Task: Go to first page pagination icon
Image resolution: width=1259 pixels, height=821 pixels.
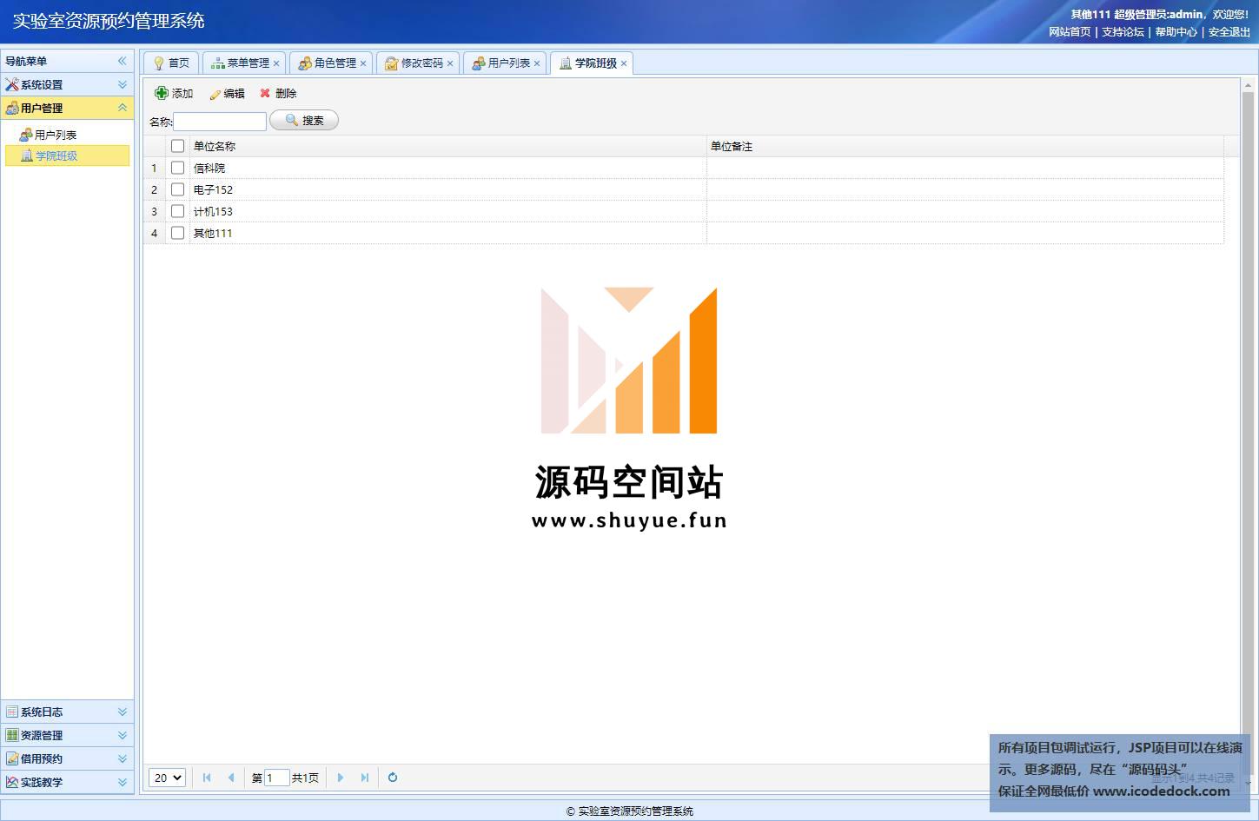Action: (207, 778)
